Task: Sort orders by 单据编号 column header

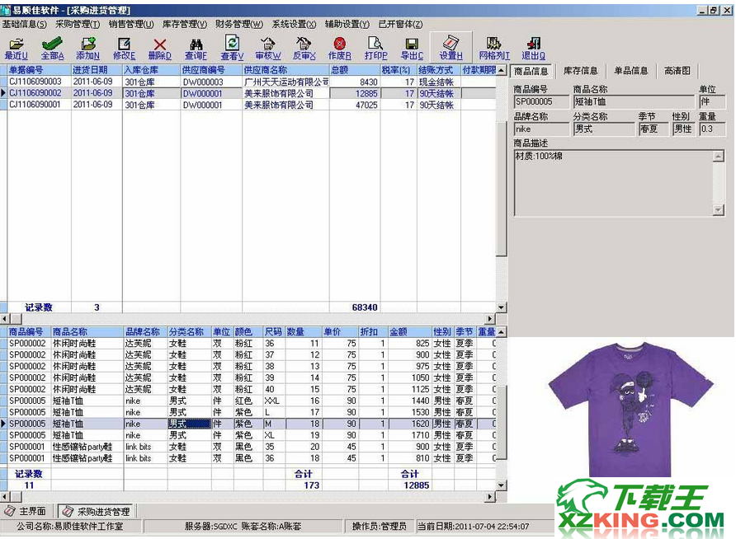Action: [x=39, y=70]
